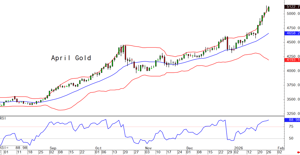The width and height of the screenshot is (300, 155).
Task: Click the 4750.0 price axis label
Action: click(x=293, y=28)
